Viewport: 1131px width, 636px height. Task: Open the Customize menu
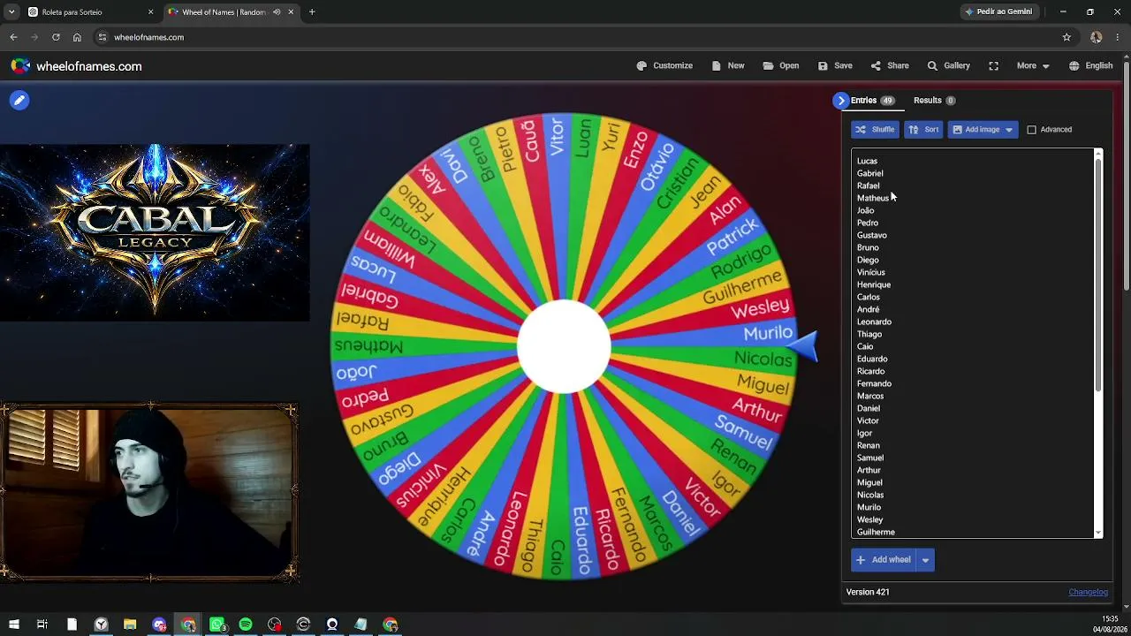coord(664,65)
